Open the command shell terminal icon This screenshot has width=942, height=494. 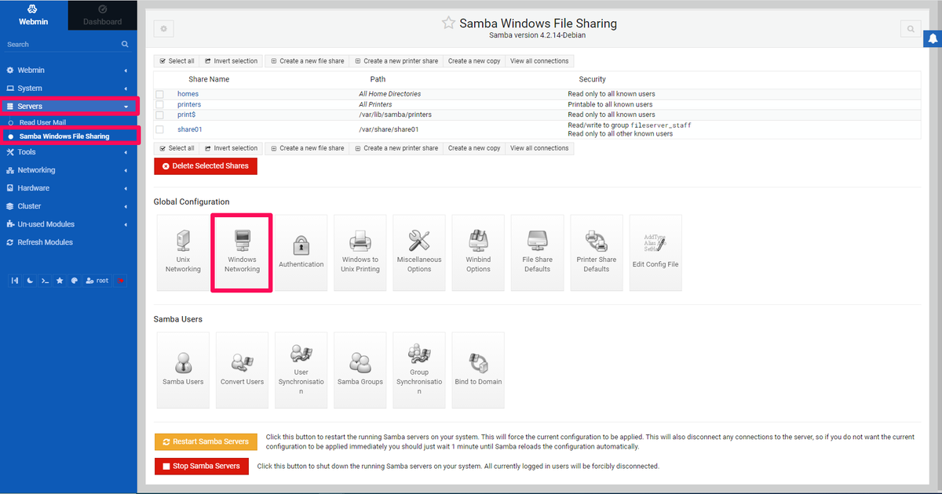point(46,280)
